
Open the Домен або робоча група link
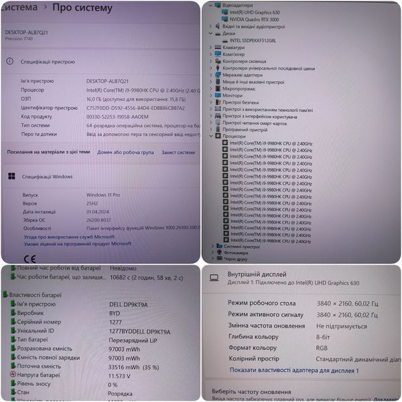(x=125, y=152)
